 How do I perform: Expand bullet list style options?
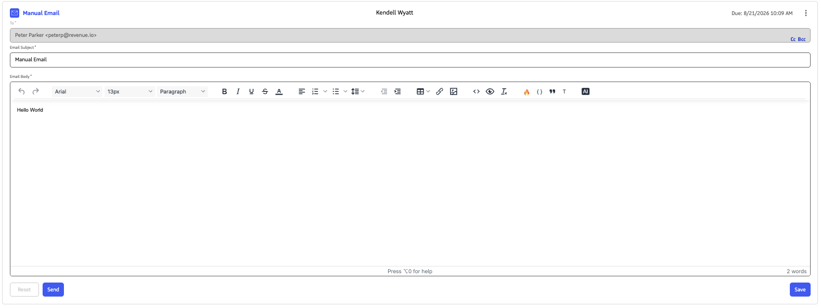346,91
